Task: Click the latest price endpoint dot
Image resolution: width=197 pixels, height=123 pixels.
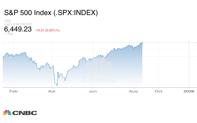Action: (143, 43)
